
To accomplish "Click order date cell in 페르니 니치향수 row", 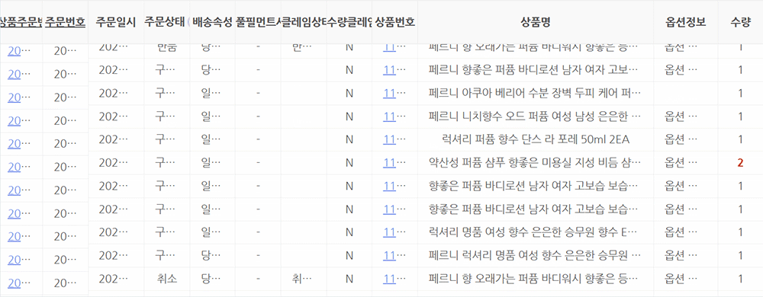I will click(114, 117).
